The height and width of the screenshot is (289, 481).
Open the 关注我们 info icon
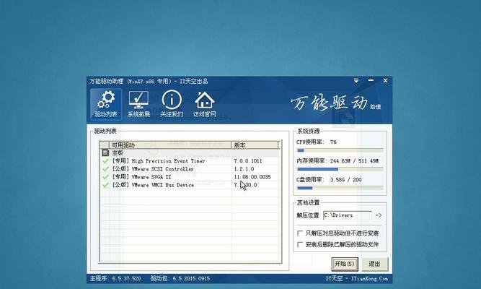click(172, 104)
